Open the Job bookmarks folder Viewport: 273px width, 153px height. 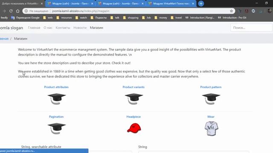point(146,17)
